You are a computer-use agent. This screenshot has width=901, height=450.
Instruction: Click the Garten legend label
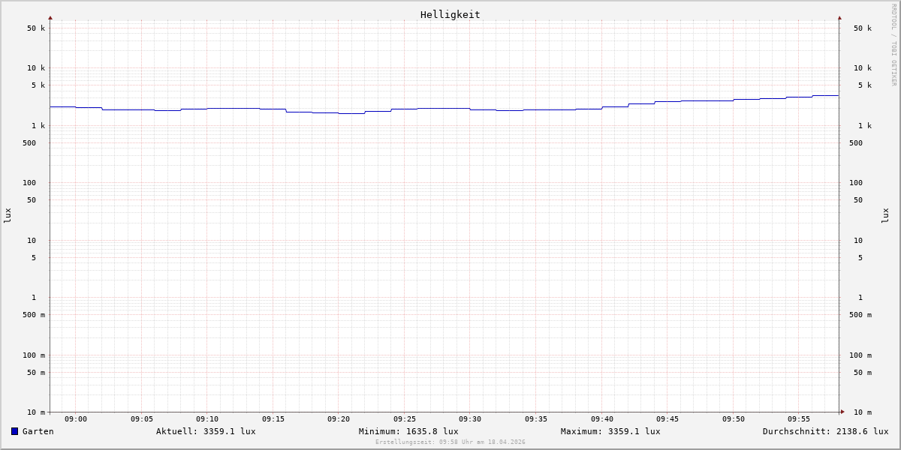pyautogui.click(x=38, y=431)
